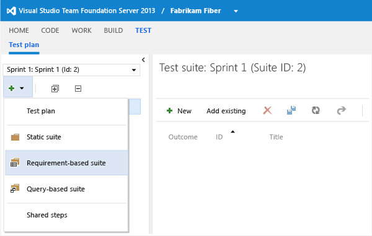Expand all suites icon
This screenshot has height=236, width=372.
pos(55,89)
